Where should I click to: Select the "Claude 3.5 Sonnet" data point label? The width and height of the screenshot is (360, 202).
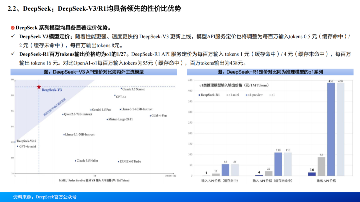click(x=133, y=89)
